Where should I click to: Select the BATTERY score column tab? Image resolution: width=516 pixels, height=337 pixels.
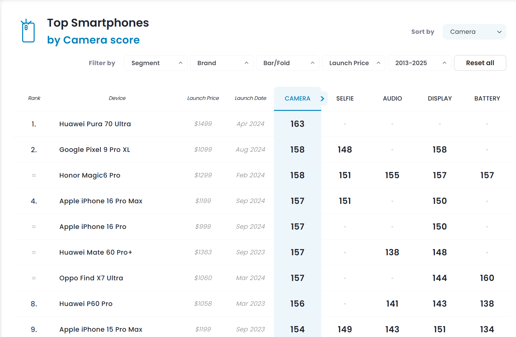click(x=487, y=99)
